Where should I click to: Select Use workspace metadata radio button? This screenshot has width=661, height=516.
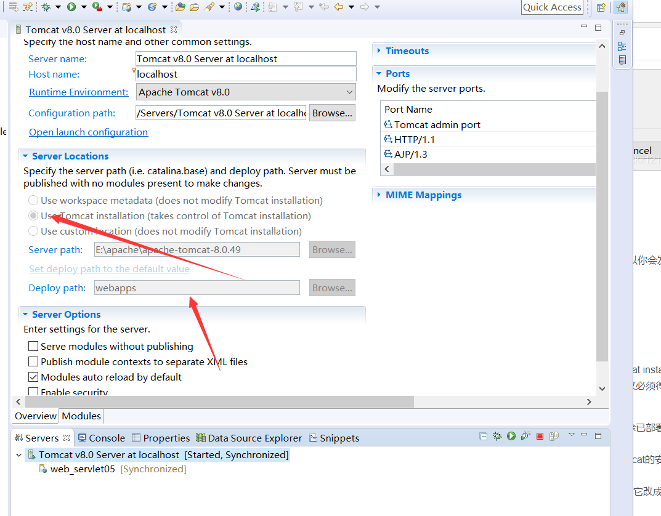(33, 200)
